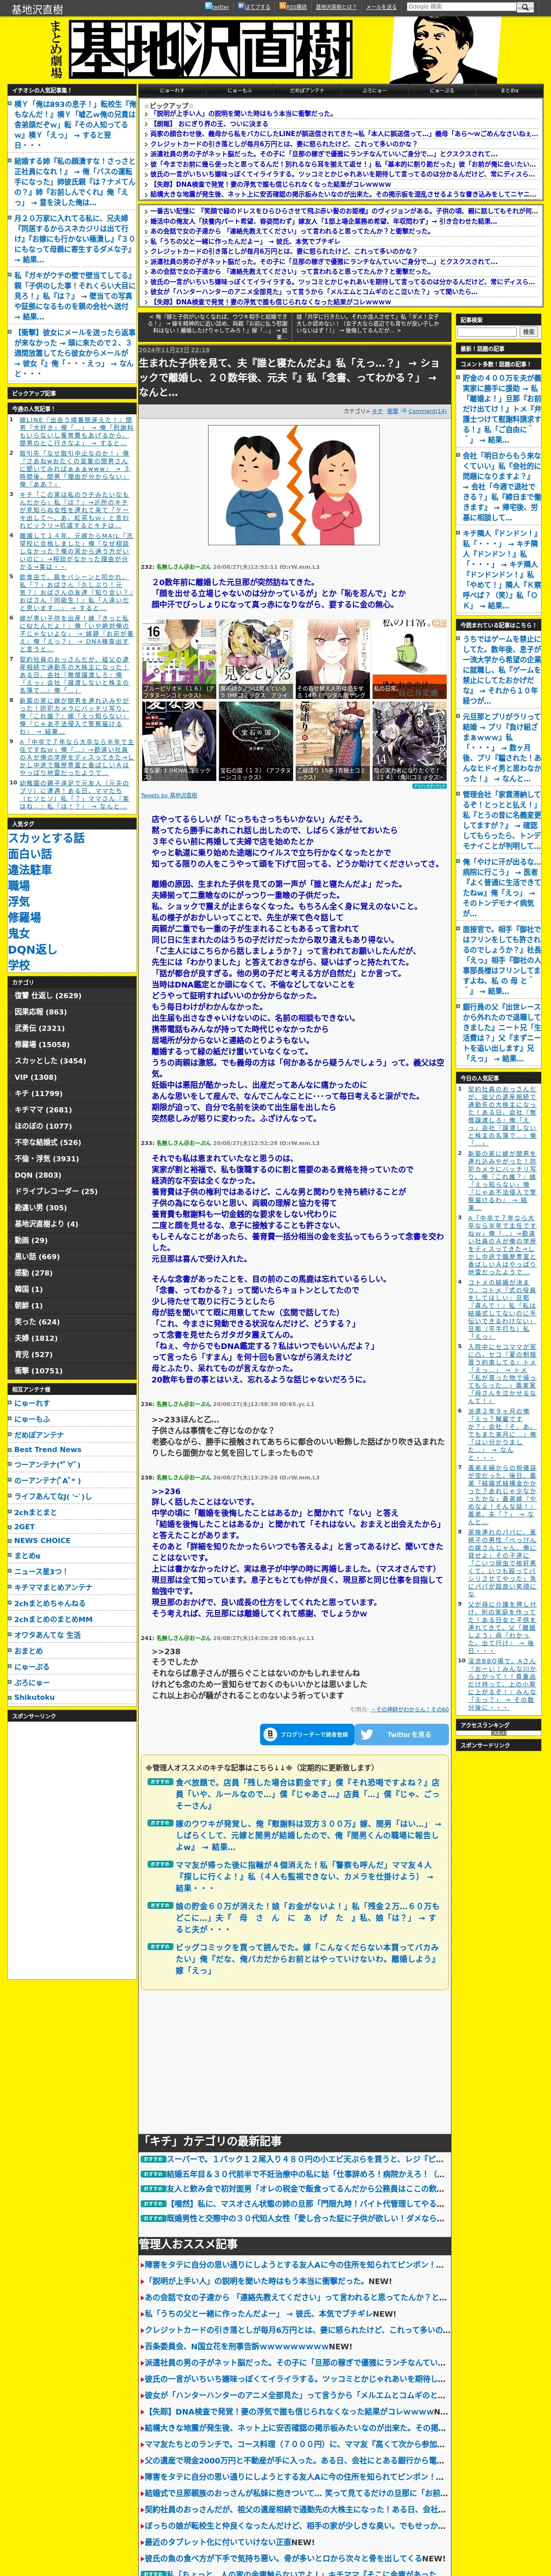This screenshot has height=2576, width=551.
Task: Click the 検索 button in 記事検索 box
Action: coord(529,331)
